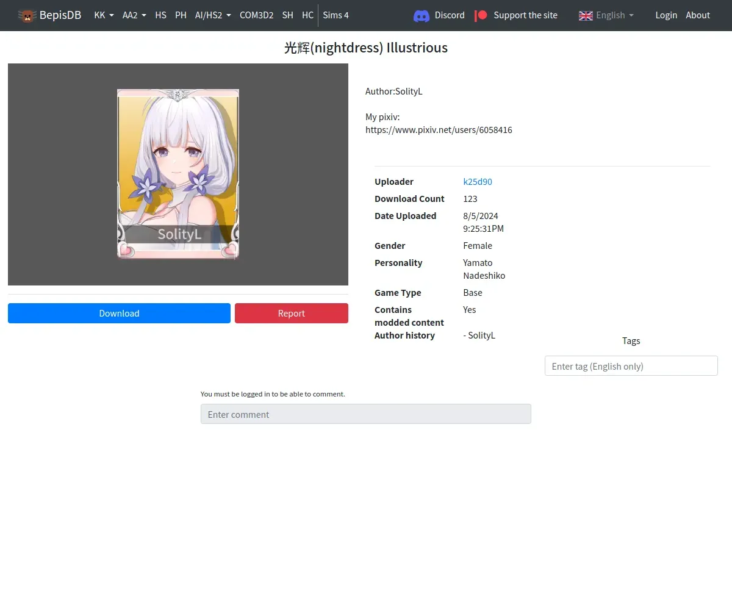Click the Discord logo icon
This screenshot has height=610, width=732.
point(422,16)
